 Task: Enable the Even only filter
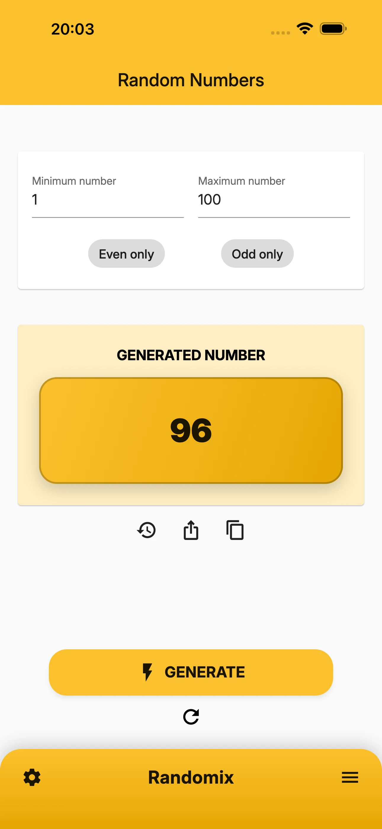pyautogui.click(x=126, y=254)
